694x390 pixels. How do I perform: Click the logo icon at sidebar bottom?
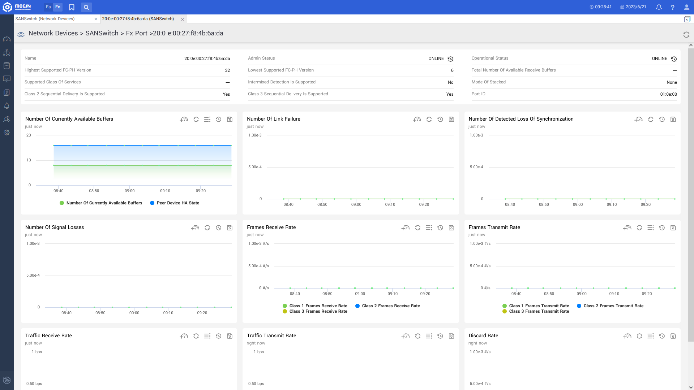click(x=7, y=380)
